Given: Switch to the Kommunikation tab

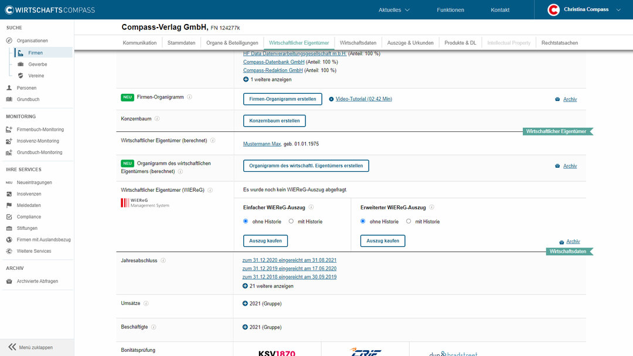Looking at the screenshot, I should coord(139,43).
